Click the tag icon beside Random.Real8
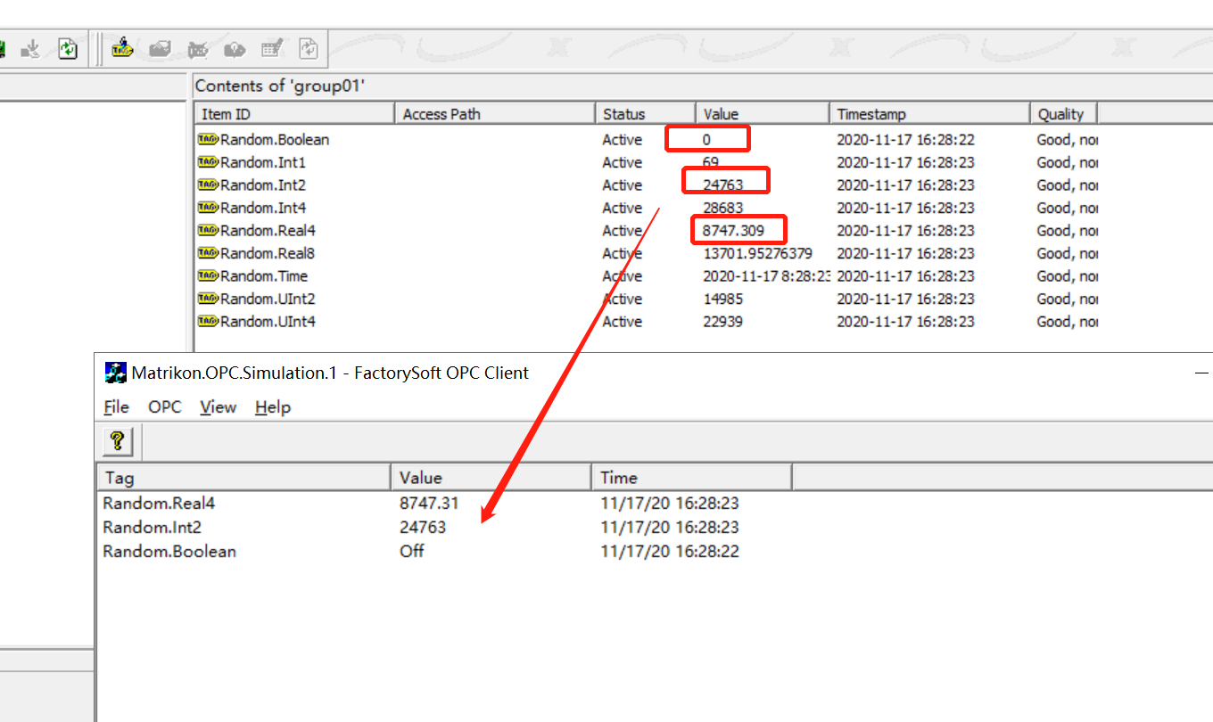This screenshot has height=722, width=1213. [x=208, y=253]
